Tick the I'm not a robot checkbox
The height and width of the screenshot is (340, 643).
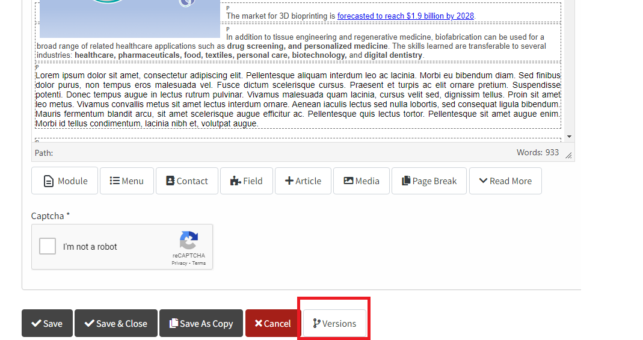click(x=48, y=247)
